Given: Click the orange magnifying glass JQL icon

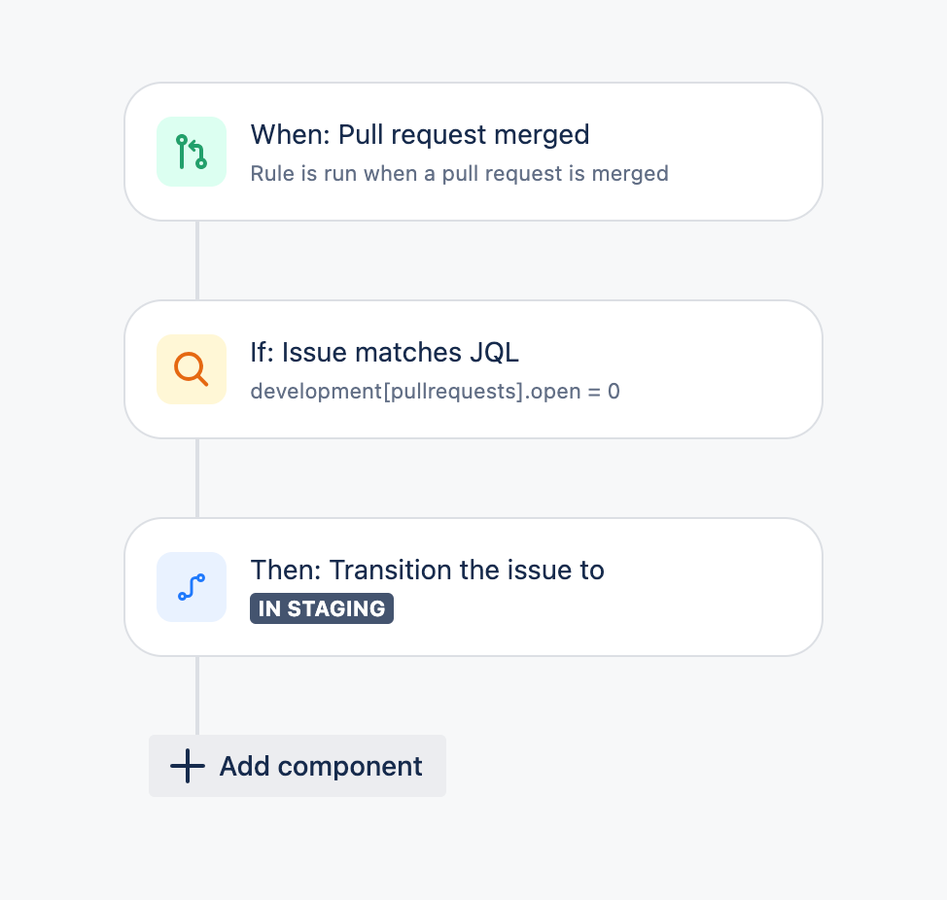Looking at the screenshot, I should 192,368.
